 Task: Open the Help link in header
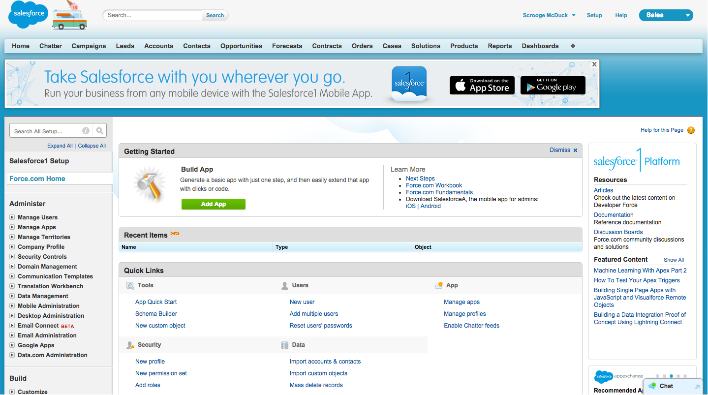[621, 15]
